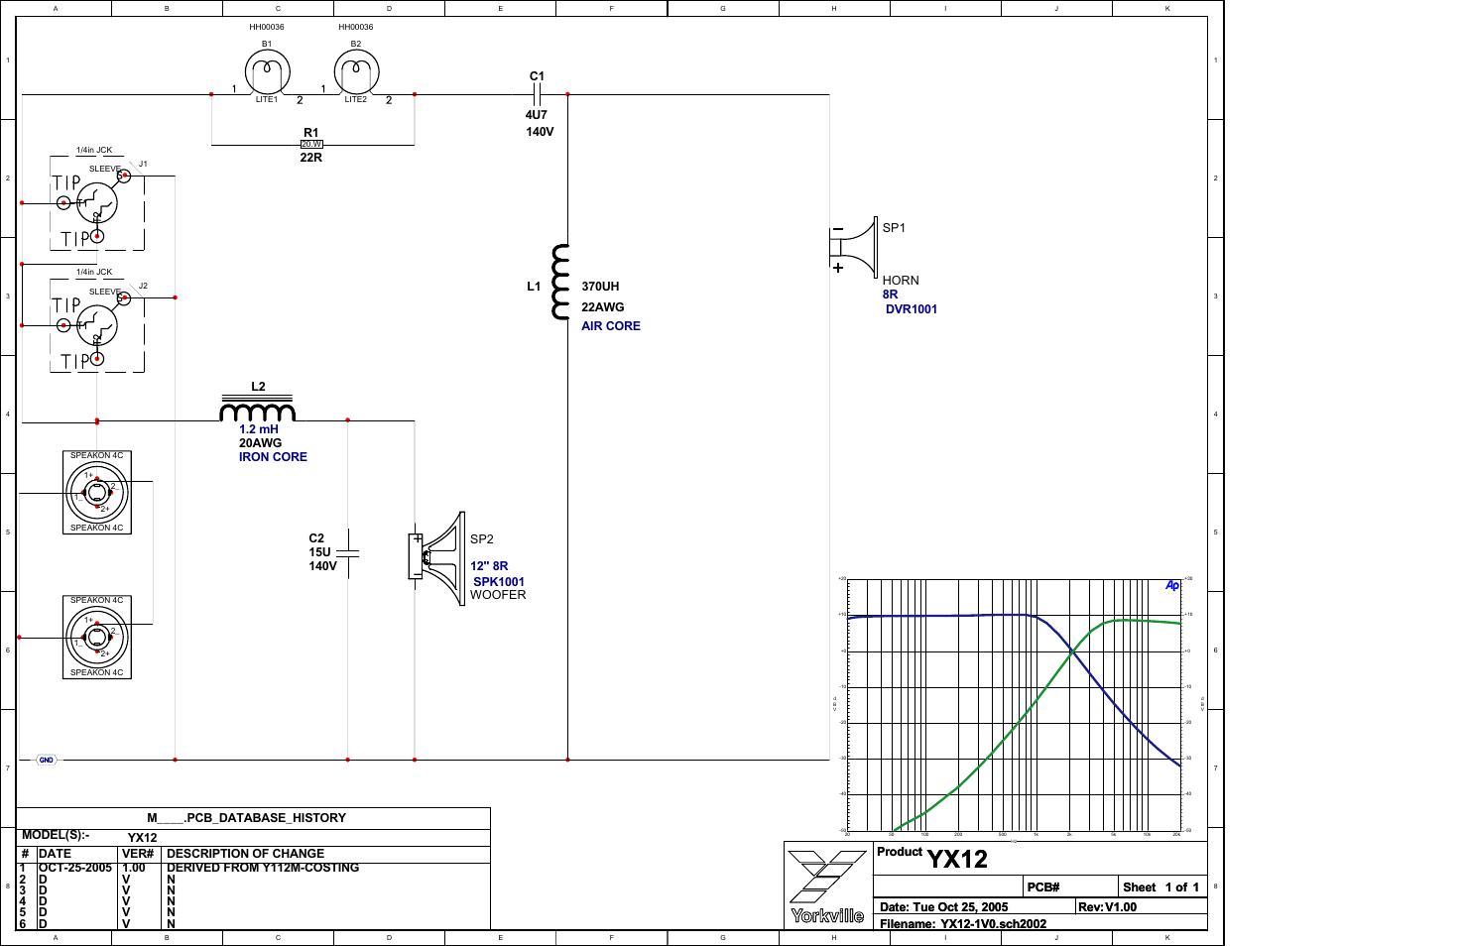Viewport: 1463px width, 946px height.
Task: Click the Product YX12 title
Action: (x=932, y=859)
